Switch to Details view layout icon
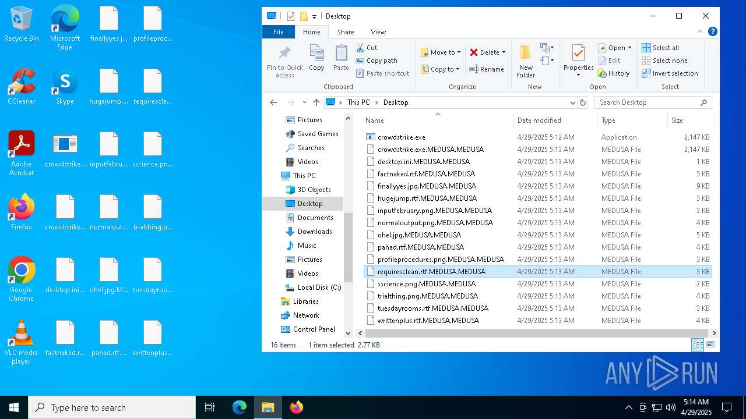Viewport: 746px width, 419px height. pos(698,345)
